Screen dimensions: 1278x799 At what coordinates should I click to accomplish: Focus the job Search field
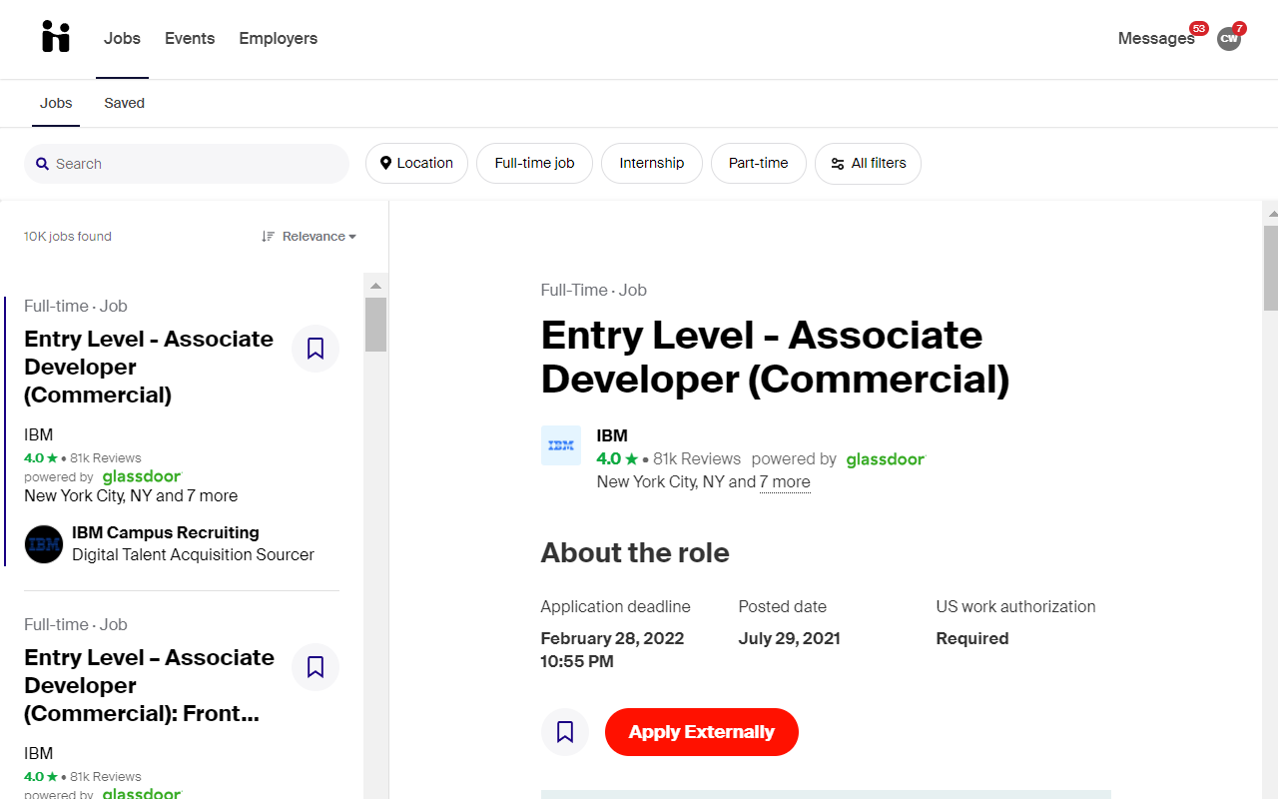[x=187, y=164]
